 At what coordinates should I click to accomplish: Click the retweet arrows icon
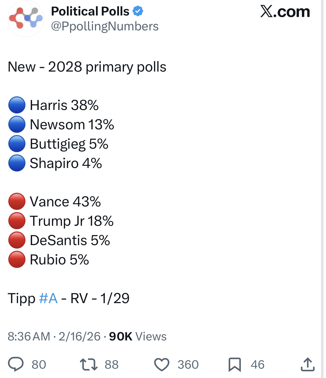click(x=88, y=364)
